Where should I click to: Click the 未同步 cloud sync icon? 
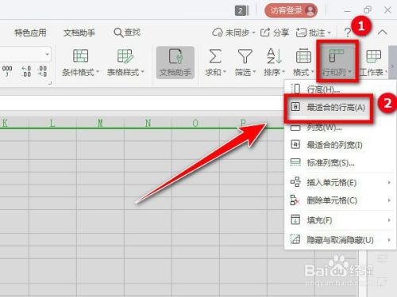(218, 32)
